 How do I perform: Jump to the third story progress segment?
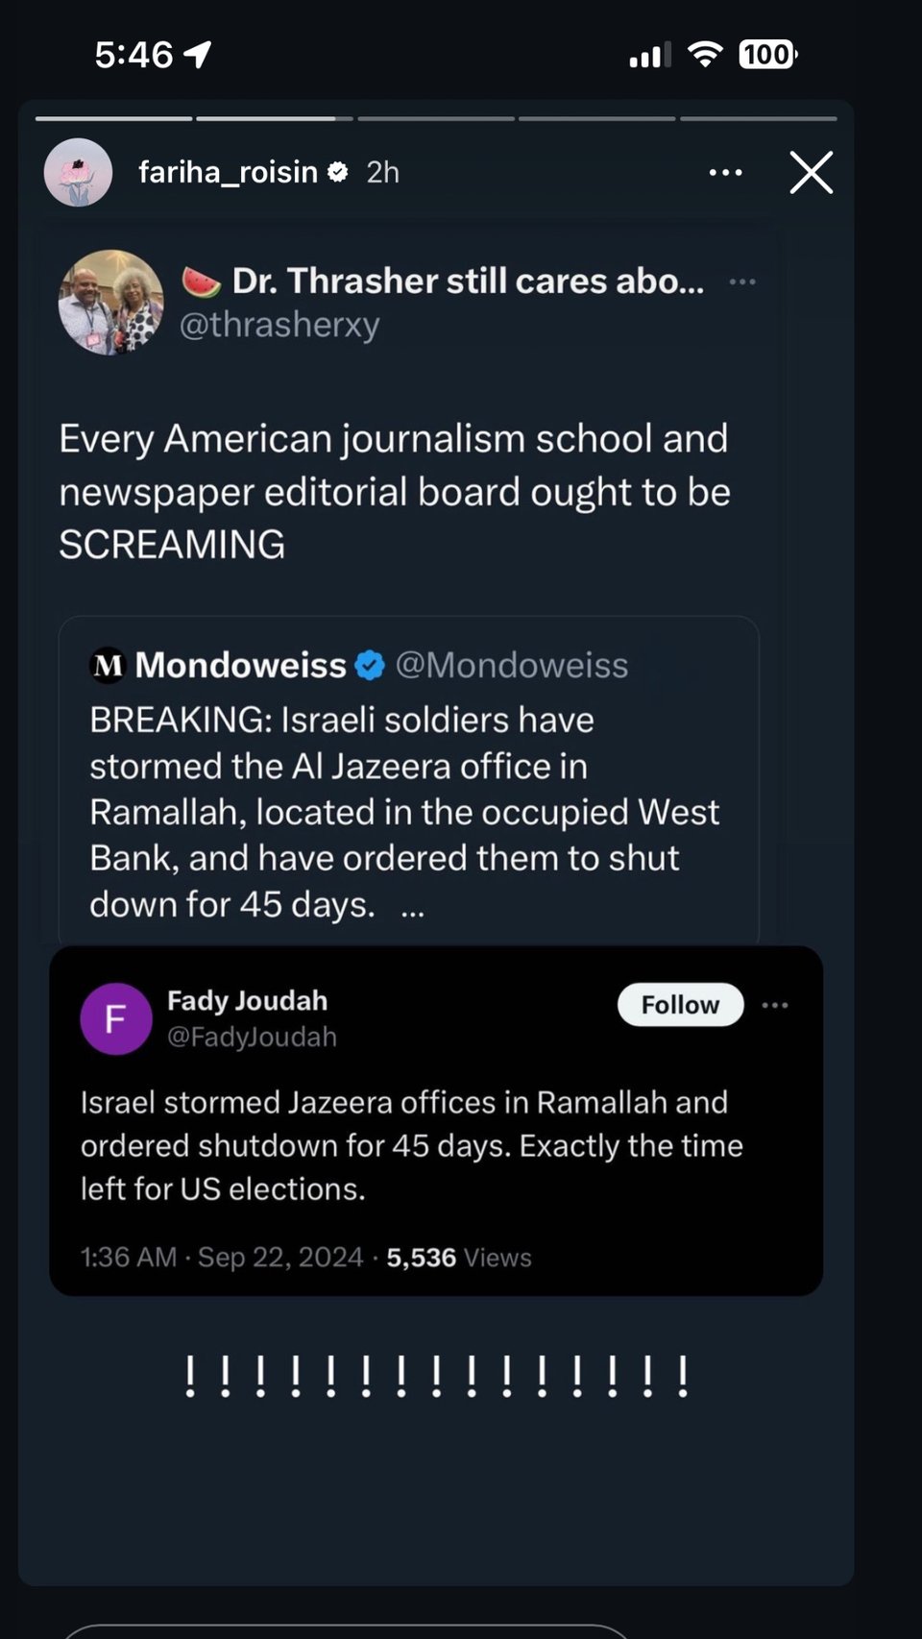pyautogui.click(x=436, y=118)
